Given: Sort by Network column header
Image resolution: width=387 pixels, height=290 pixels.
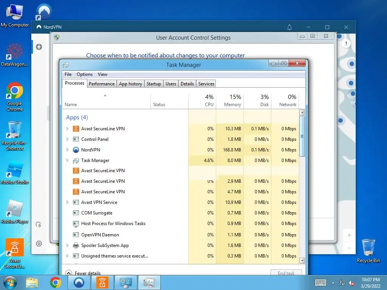Looking at the screenshot, I should pos(285,101).
